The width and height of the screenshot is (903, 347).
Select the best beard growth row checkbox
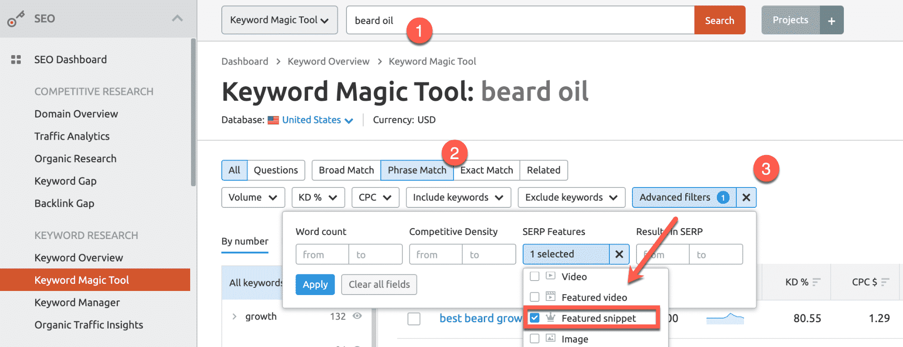pyautogui.click(x=414, y=319)
